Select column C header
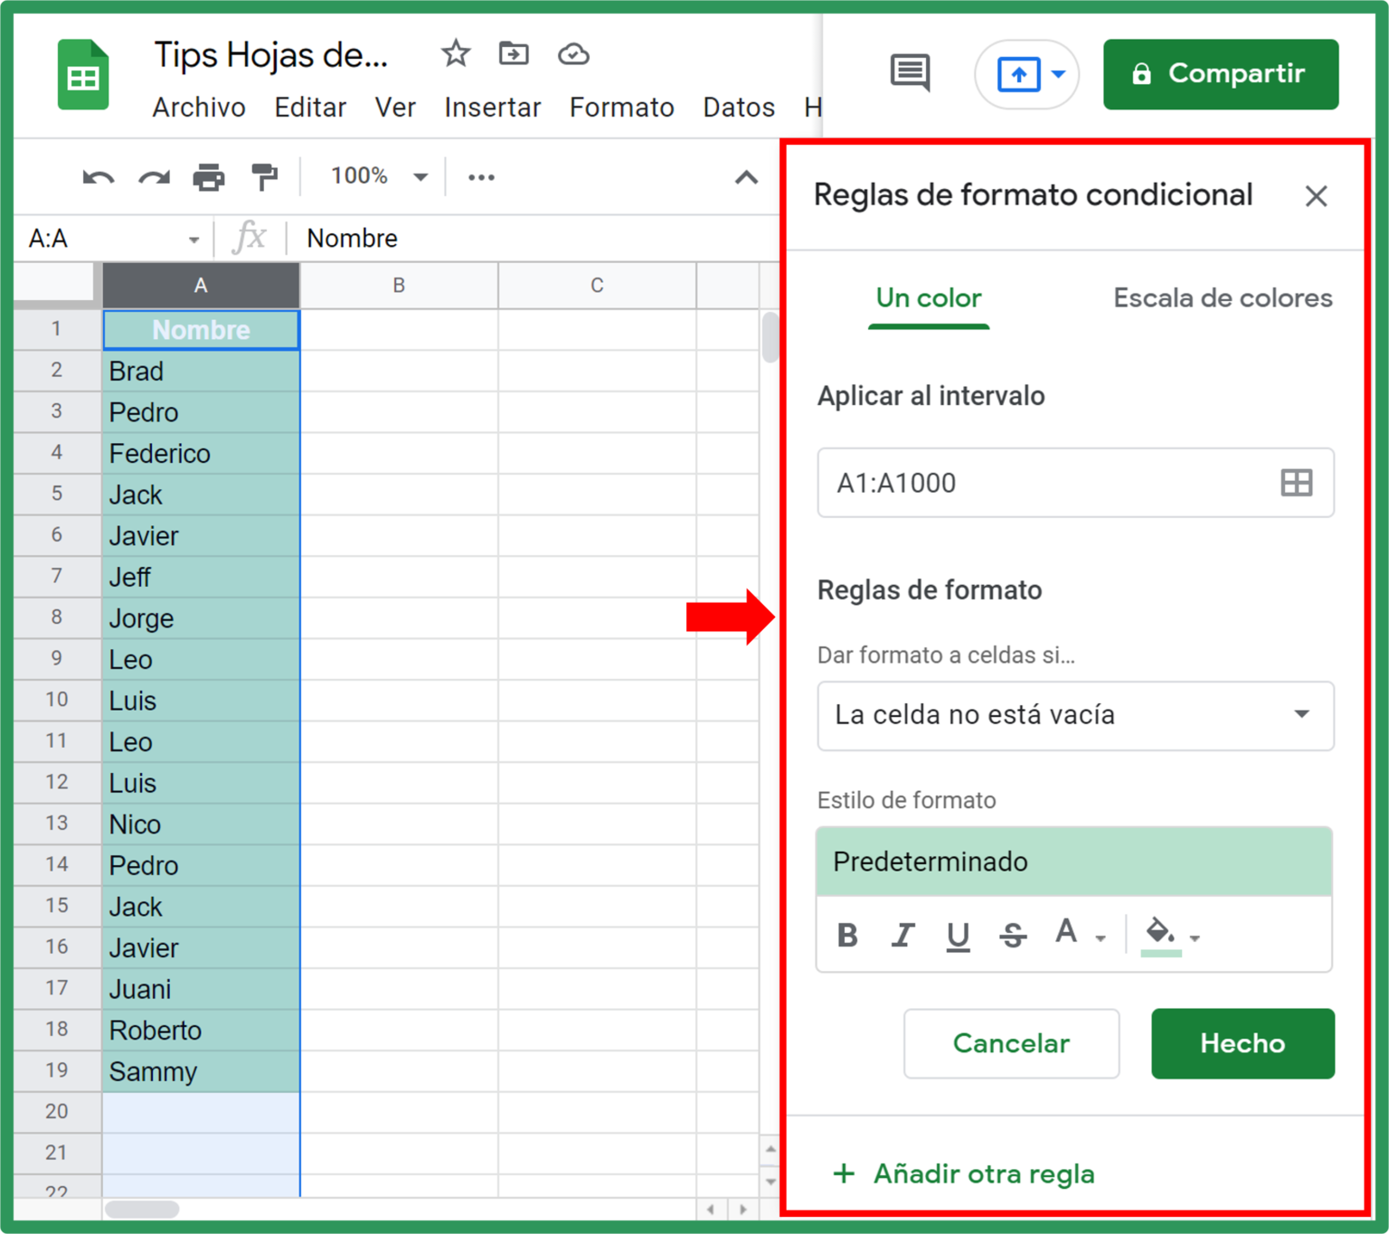 coord(597,286)
